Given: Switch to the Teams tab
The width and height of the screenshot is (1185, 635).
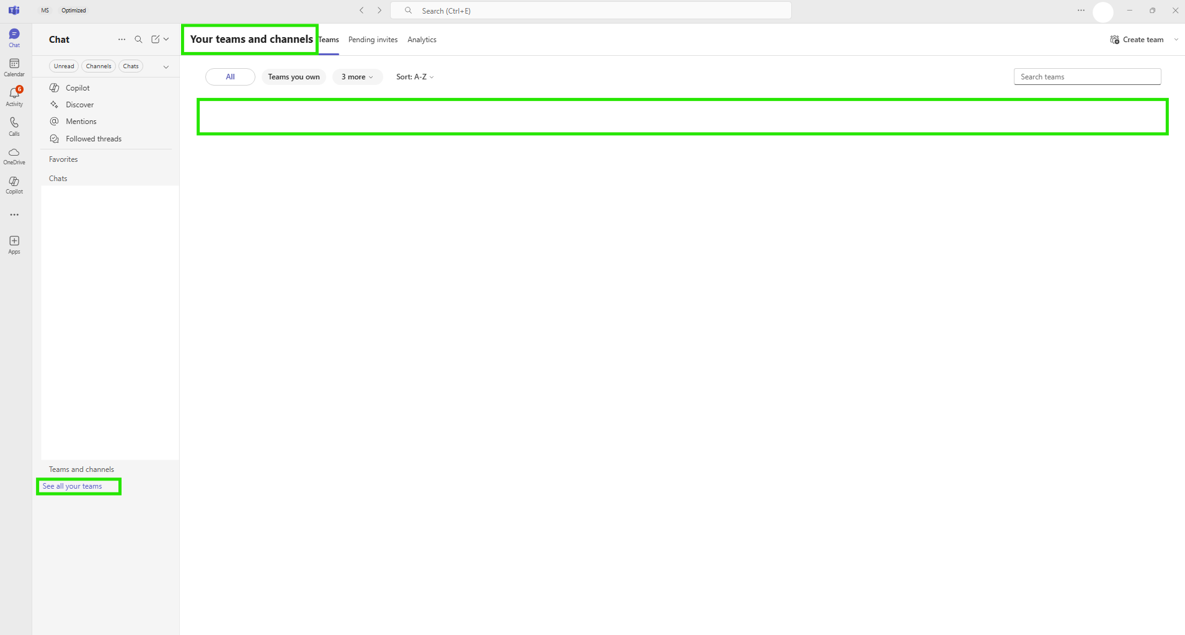Looking at the screenshot, I should pyautogui.click(x=329, y=40).
